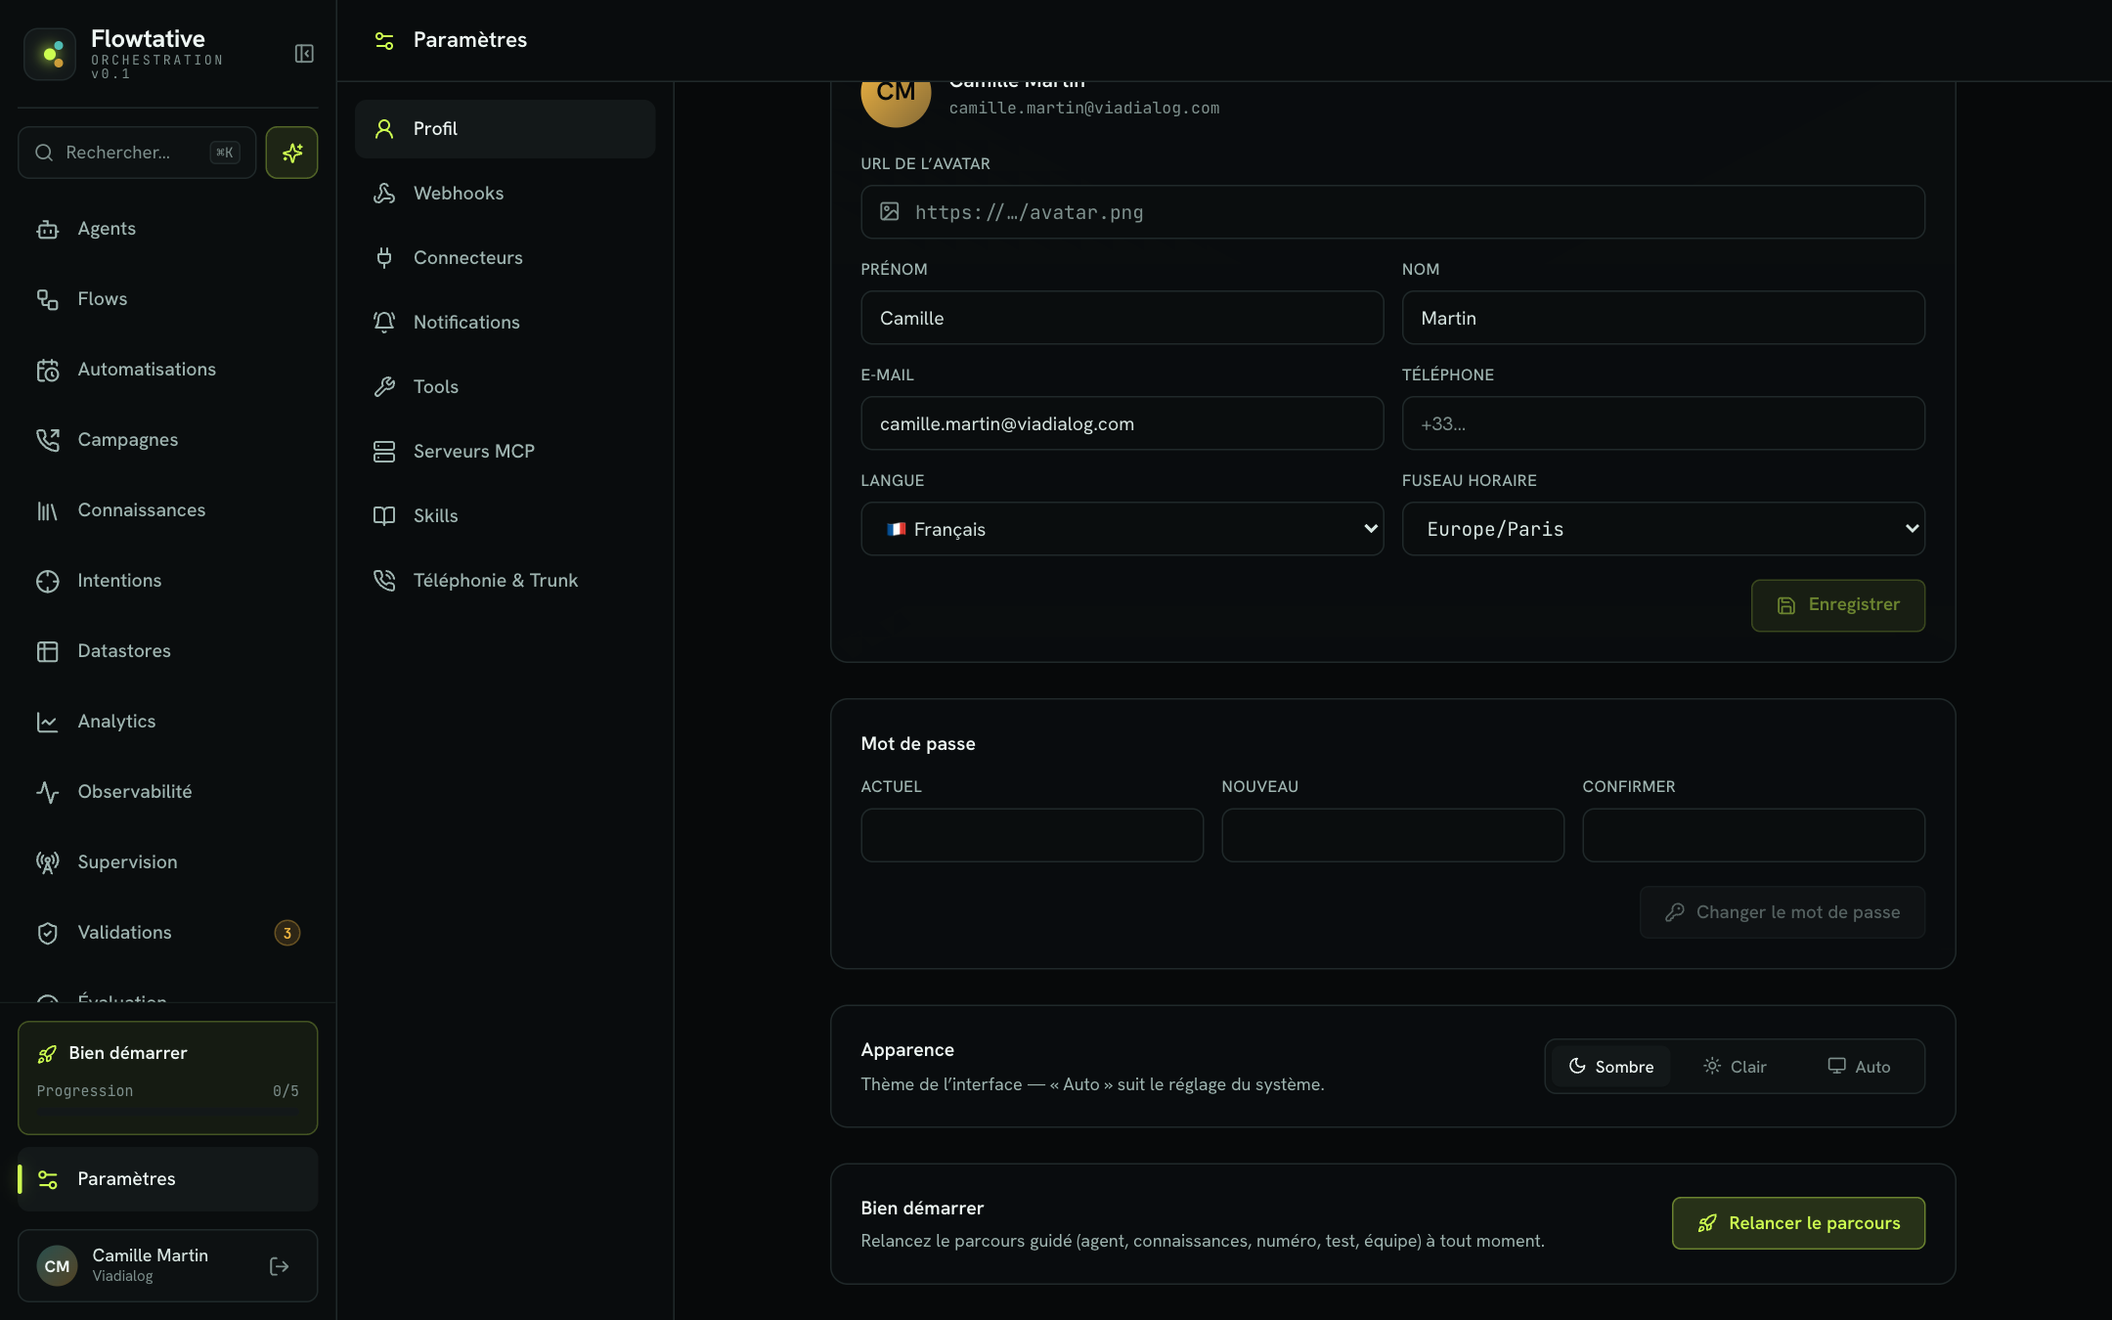Open Serveurs MCP settings
This screenshot has height=1320, width=2112.
click(x=505, y=452)
